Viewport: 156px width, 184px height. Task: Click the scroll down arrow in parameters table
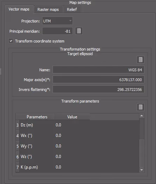pyautogui.click(x=142, y=170)
